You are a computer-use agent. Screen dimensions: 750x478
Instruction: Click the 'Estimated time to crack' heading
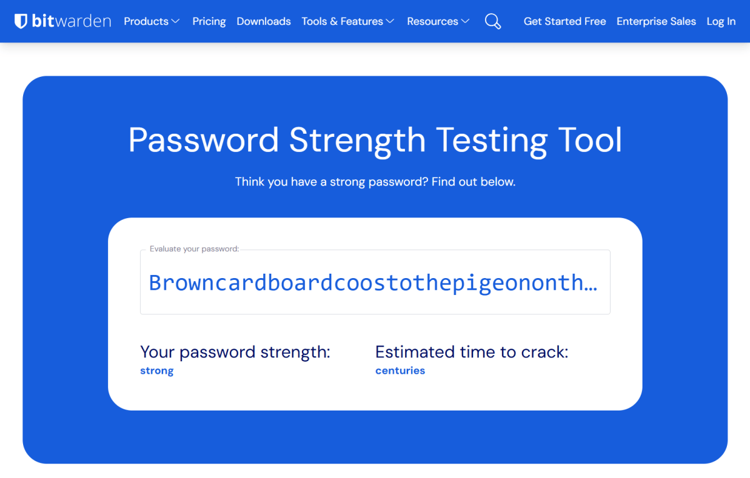(x=471, y=352)
